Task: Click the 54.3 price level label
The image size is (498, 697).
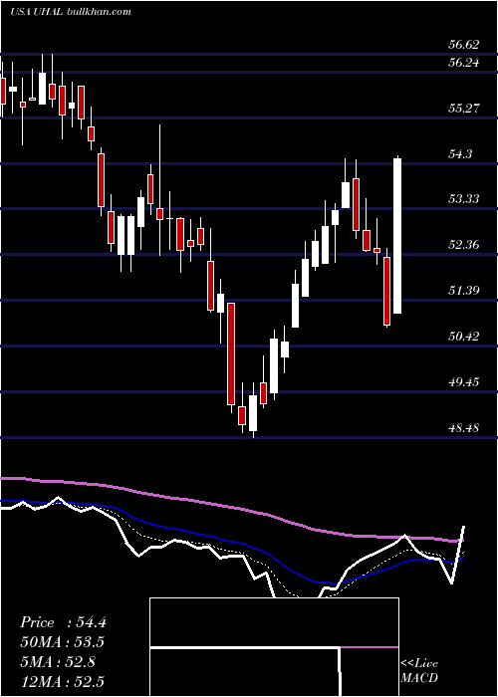Action: click(460, 154)
